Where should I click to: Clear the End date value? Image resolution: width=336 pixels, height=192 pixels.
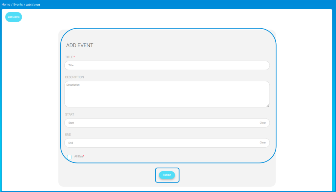click(263, 142)
